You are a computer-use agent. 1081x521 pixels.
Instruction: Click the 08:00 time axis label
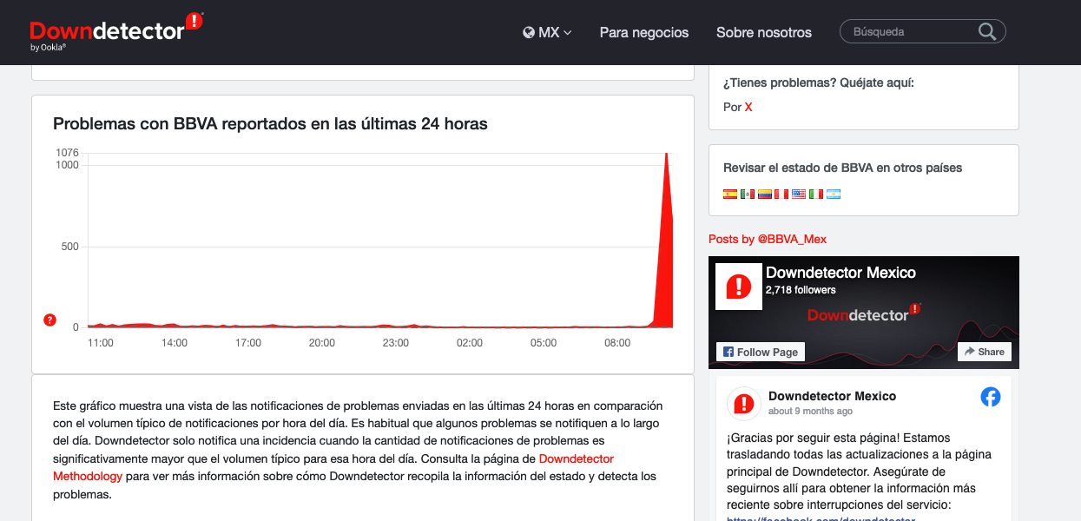(617, 343)
